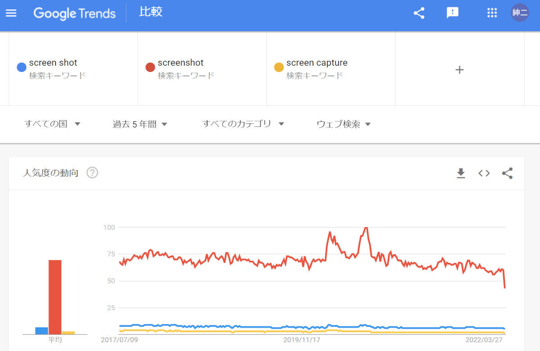
Task: Get the chart embed code
Action: click(x=484, y=173)
